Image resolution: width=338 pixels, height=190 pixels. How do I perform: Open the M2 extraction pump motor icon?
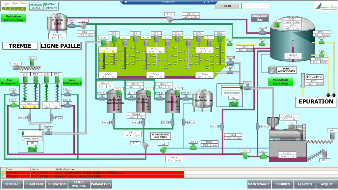[x=233, y=103]
